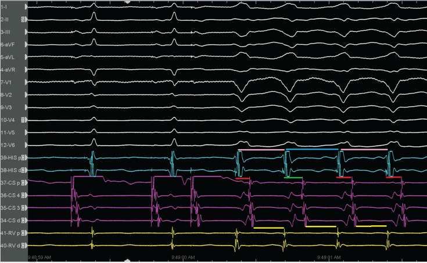
Task: Click the C badge on HIS p channel
Action: click(x=23, y=158)
